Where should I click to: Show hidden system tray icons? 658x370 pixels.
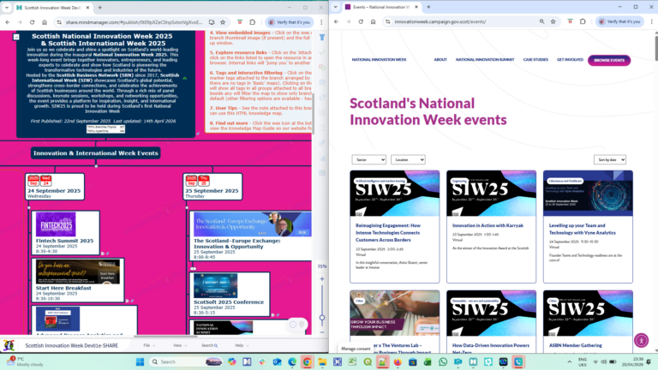point(570,361)
